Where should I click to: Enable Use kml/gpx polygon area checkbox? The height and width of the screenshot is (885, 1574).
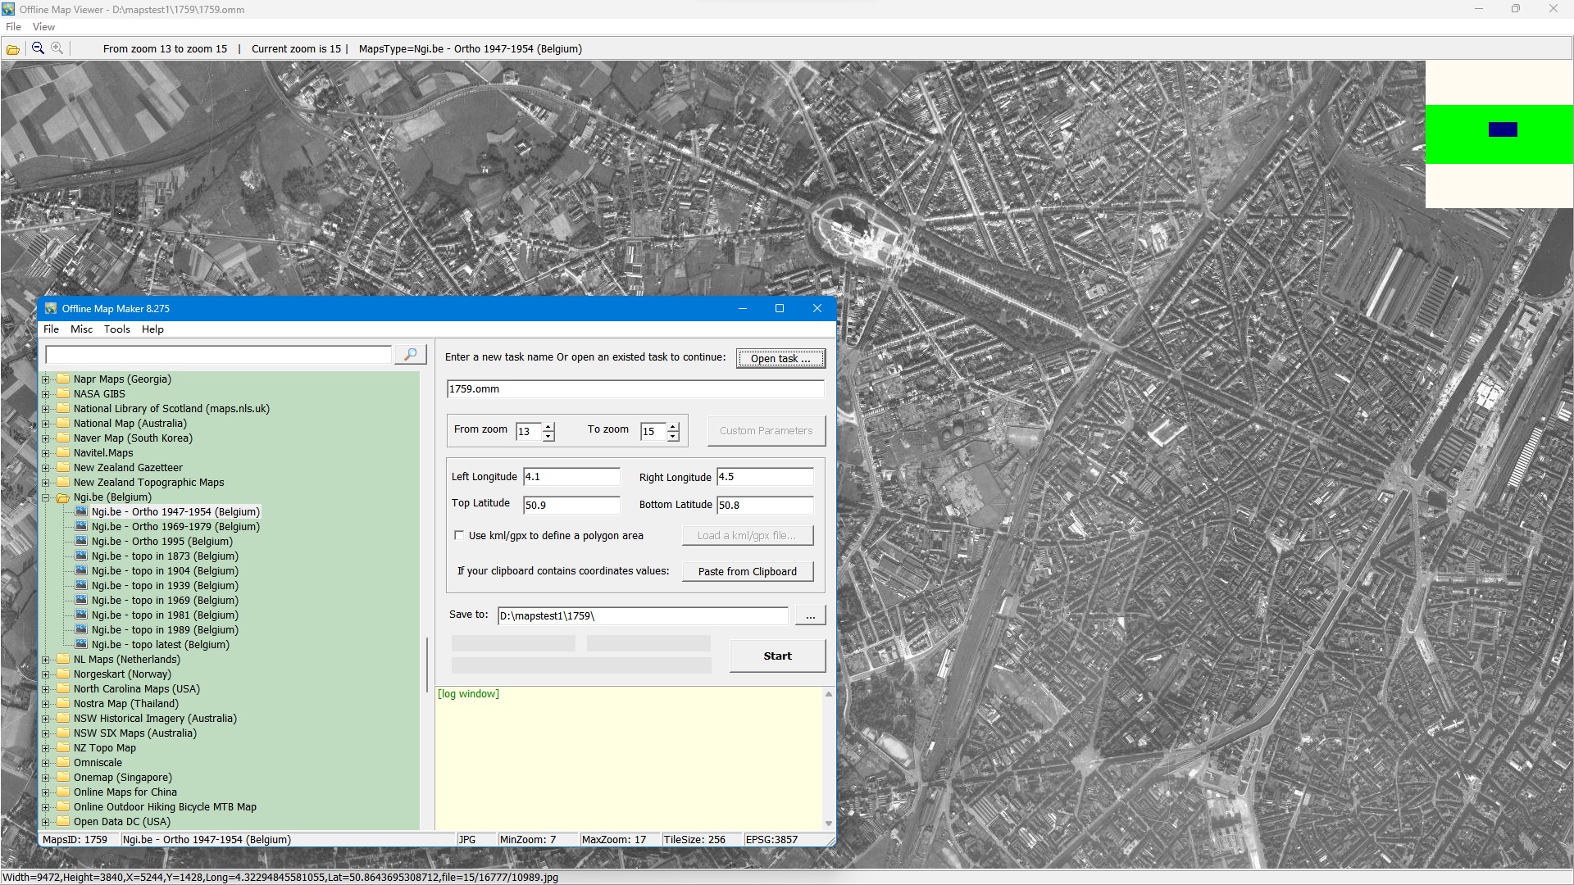(459, 535)
